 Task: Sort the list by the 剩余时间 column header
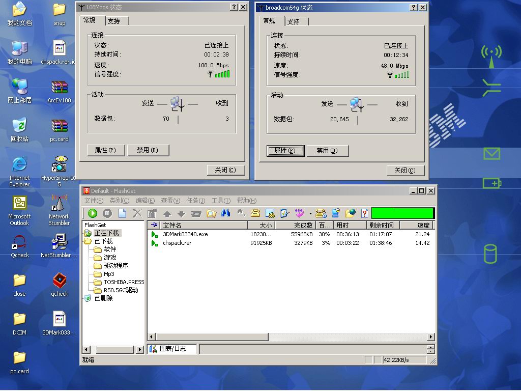pyautogui.click(x=383, y=225)
